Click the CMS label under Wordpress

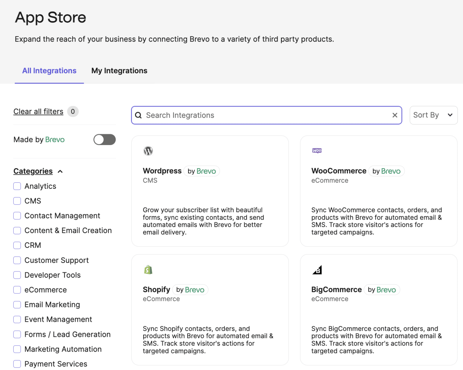150,180
